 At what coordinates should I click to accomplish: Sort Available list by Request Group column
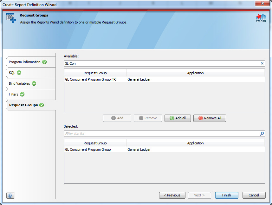[x=95, y=73]
